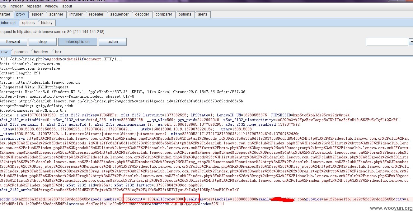Screen dimensions: 413x211
Task: Open the repeater menu
Action: (34, 6)
